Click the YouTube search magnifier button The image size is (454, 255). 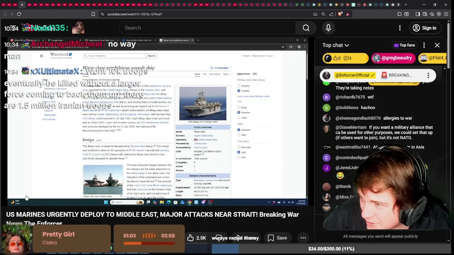click(x=306, y=28)
